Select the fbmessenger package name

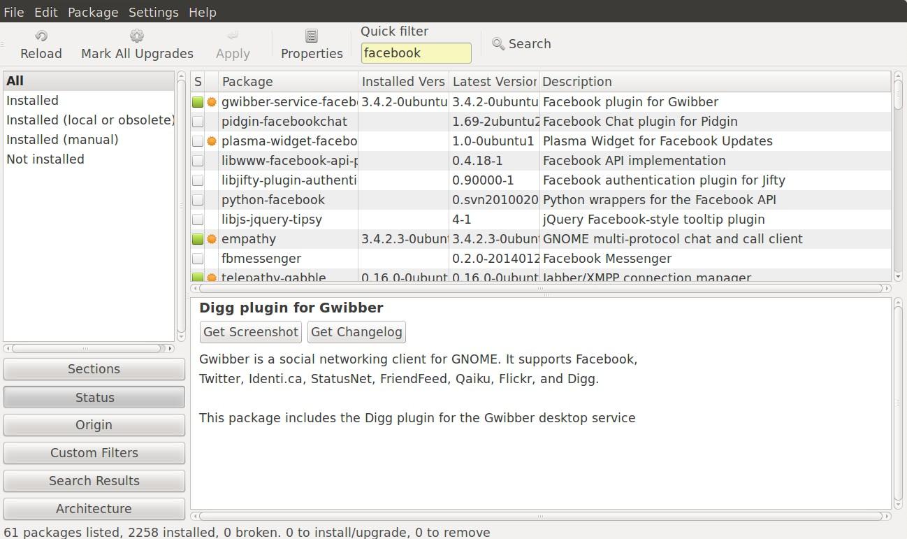(261, 259)
